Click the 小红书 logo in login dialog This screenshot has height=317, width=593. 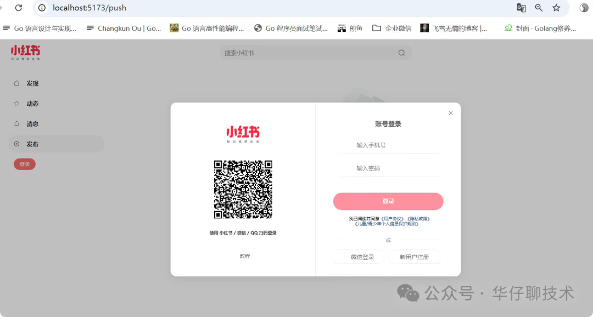point(243,134)
